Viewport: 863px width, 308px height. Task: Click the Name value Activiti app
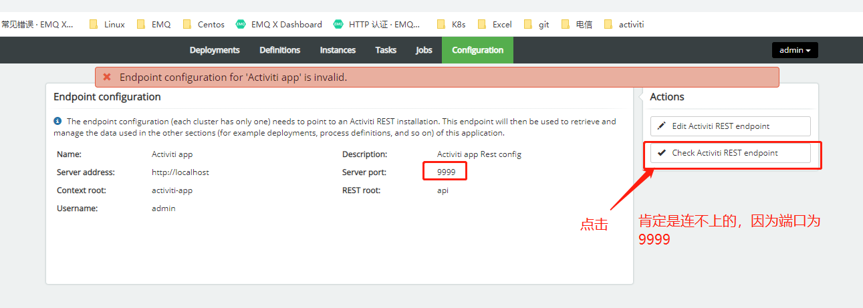click(x=172, y=154)
